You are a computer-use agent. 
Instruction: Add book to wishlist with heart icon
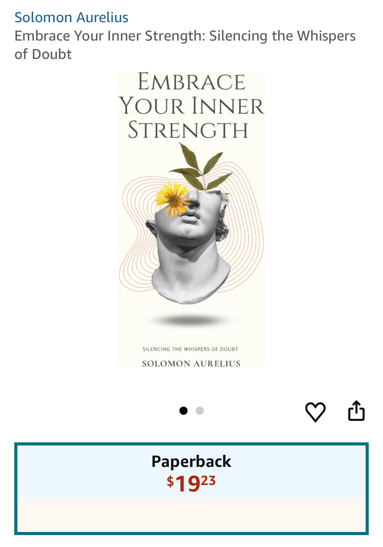(x=315, y=412)
